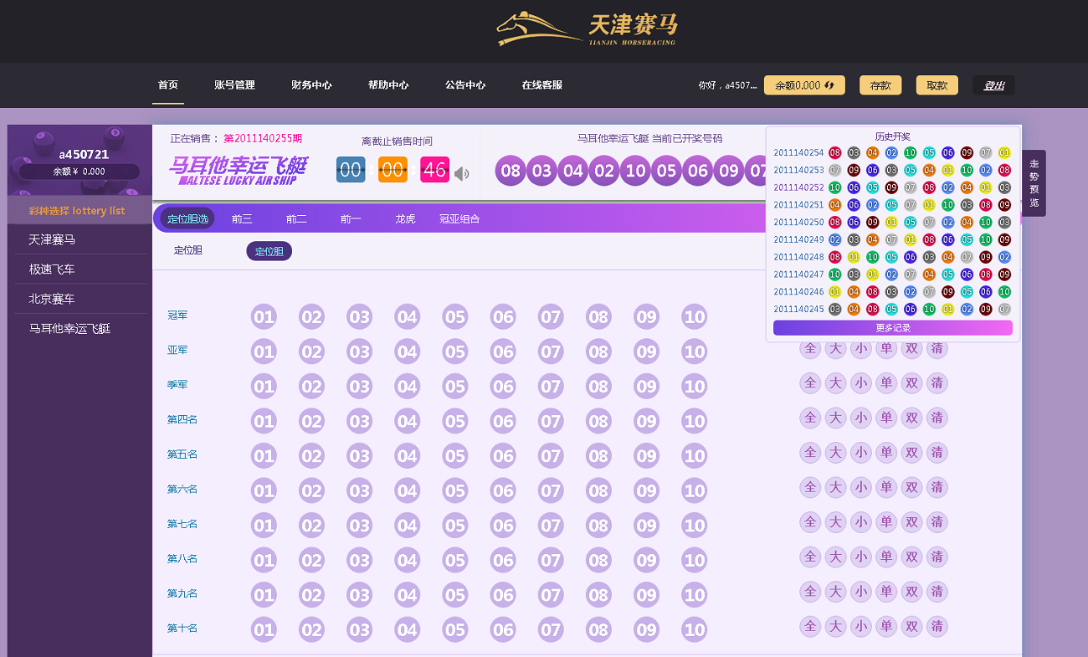1088x657 pixels.
Task: Click 全 quick-select in the 亚军 row
Action: click(809, 349)
